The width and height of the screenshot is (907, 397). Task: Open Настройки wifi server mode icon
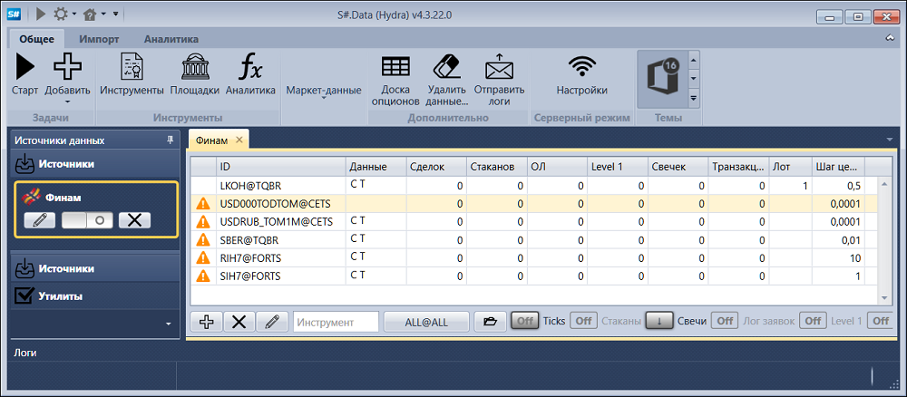click(582, 67)
